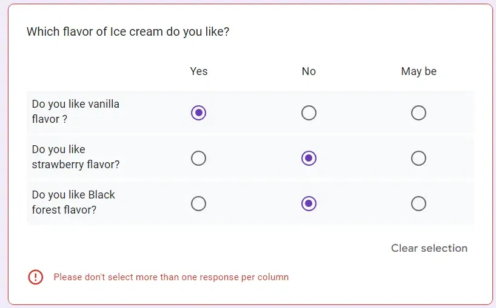Screen dimensions: 496x308
Task: Choose May be for strawberry flavor
Action: pyautogui.click(x=418, y=159)
